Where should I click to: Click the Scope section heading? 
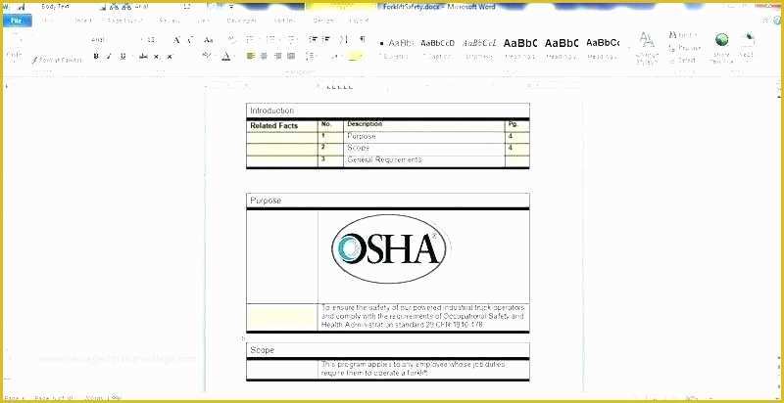coord(262,350)
